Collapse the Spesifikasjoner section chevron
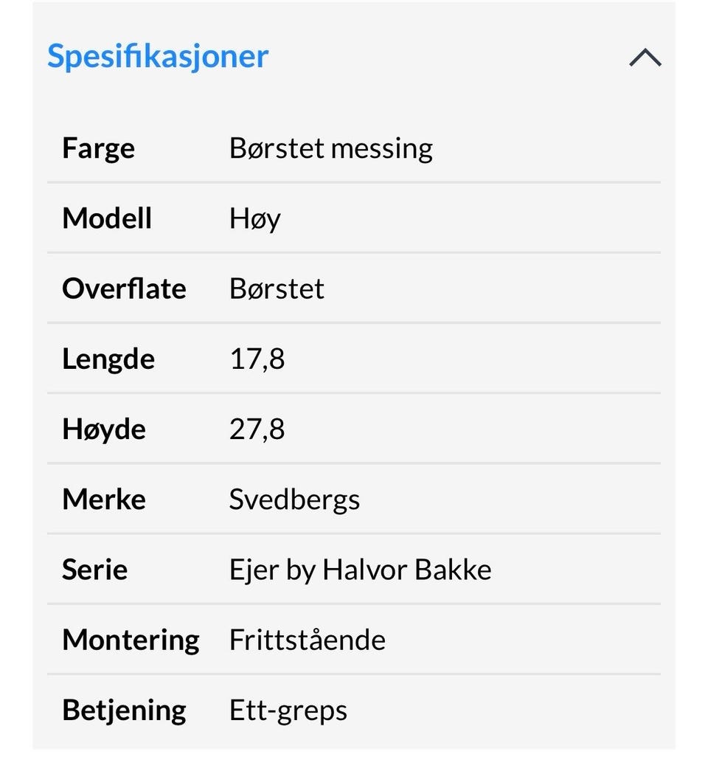Screen dimensions: 708x774 (645, 58)
